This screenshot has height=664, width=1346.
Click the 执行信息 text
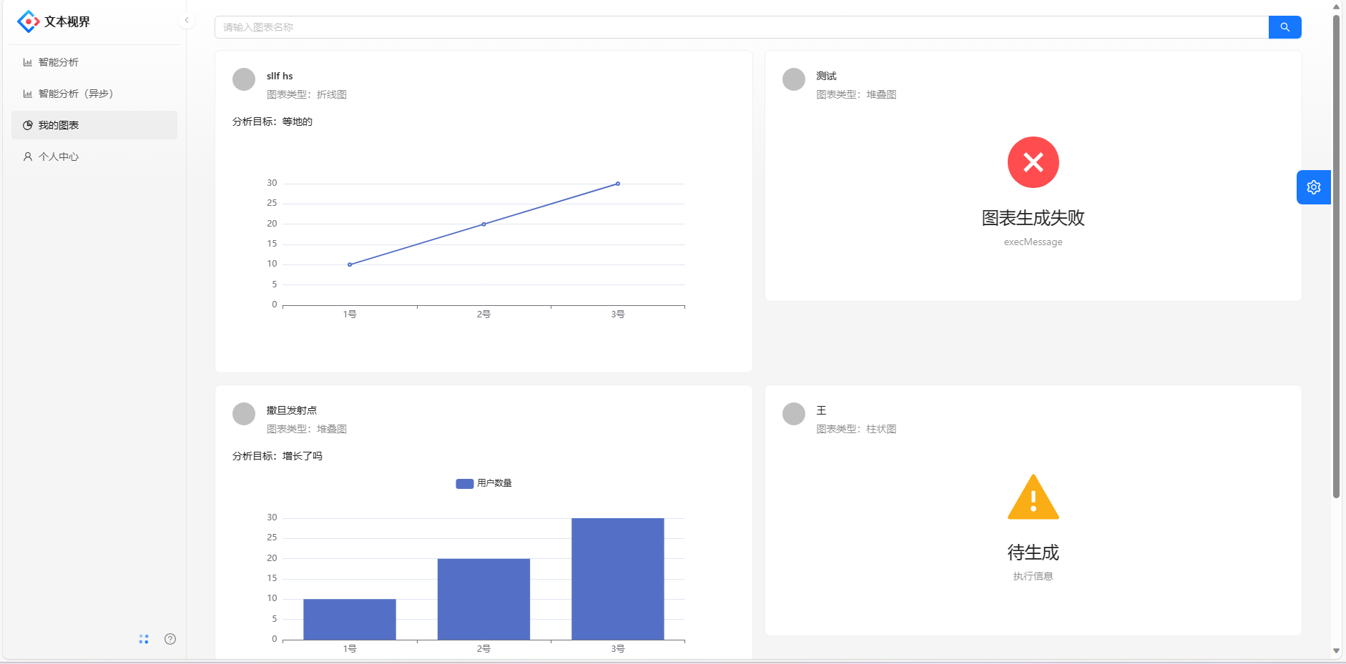pyautogui.click(x=1033, y=576)
